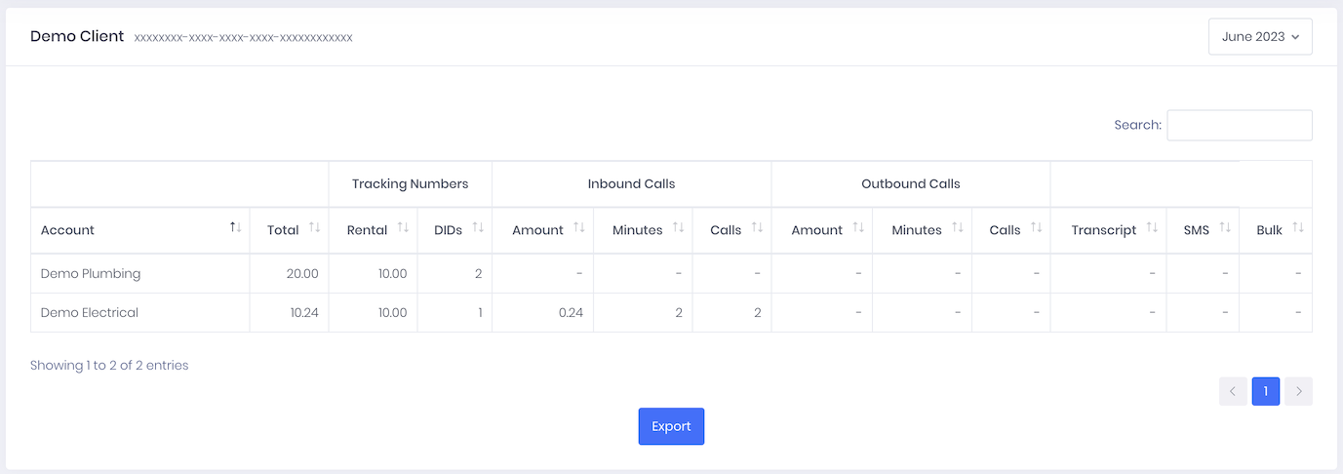
Task: Sort by Rental column arrows icon
Action: (403, 227)
